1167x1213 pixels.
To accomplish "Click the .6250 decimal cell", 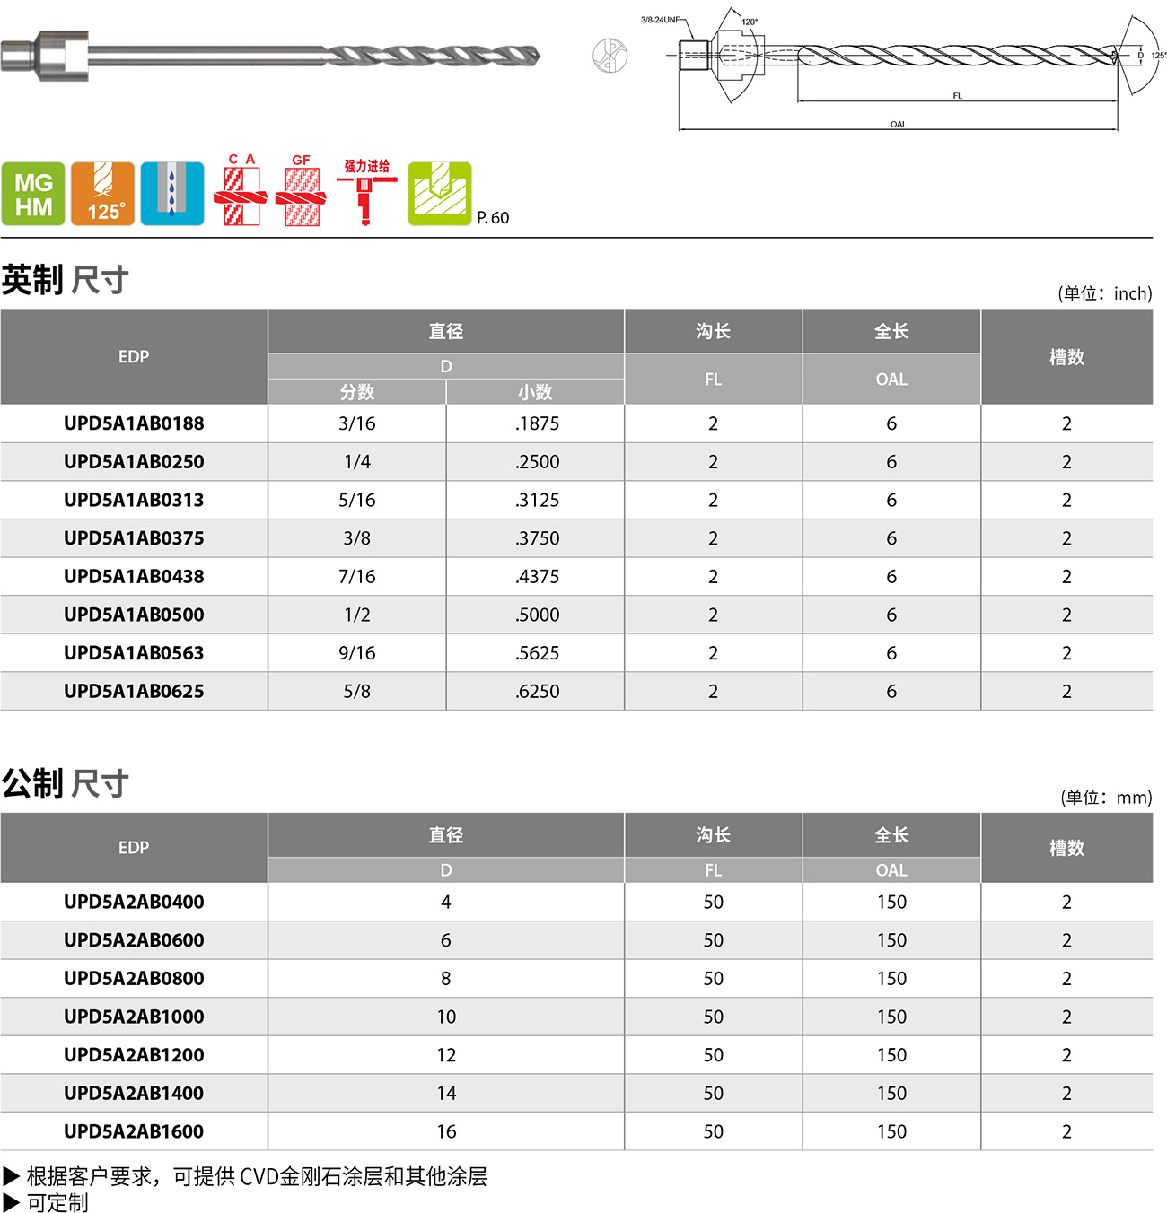I will tap(537, 692).
